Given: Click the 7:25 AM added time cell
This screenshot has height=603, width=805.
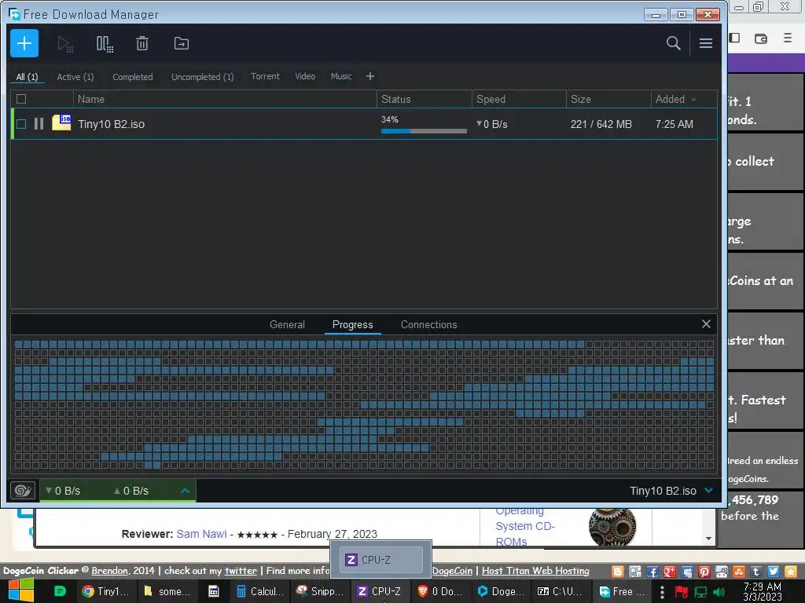Looking at the screenshot, I should pyautogui.click(x=674, y=124).
